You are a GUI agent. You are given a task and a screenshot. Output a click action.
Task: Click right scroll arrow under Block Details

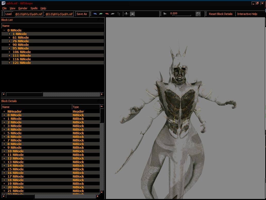tap(97, 196)
